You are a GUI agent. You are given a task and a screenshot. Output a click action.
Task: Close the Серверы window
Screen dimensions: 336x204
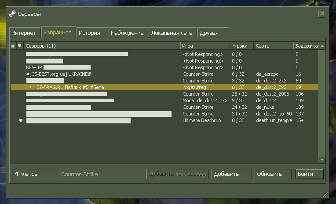click(x=322, y=14)
